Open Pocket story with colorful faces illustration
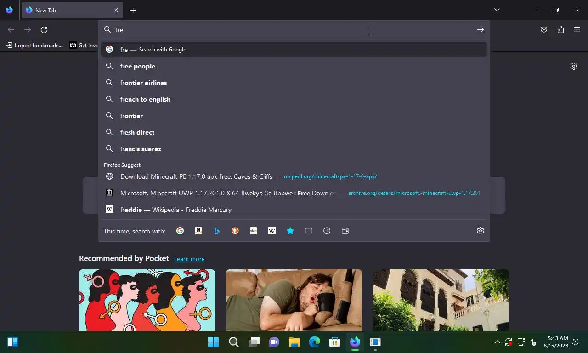This screenshot has height=353, width=588. click(147, 300)
